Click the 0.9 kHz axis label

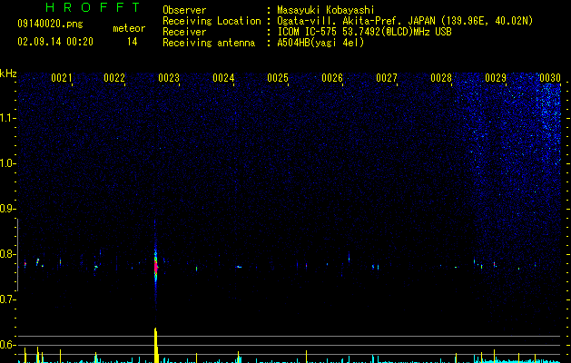[x=8, y=209]
